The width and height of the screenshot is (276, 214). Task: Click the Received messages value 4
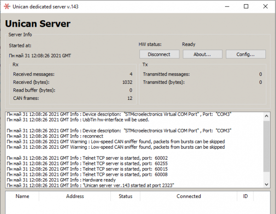[x=131, y=74]
